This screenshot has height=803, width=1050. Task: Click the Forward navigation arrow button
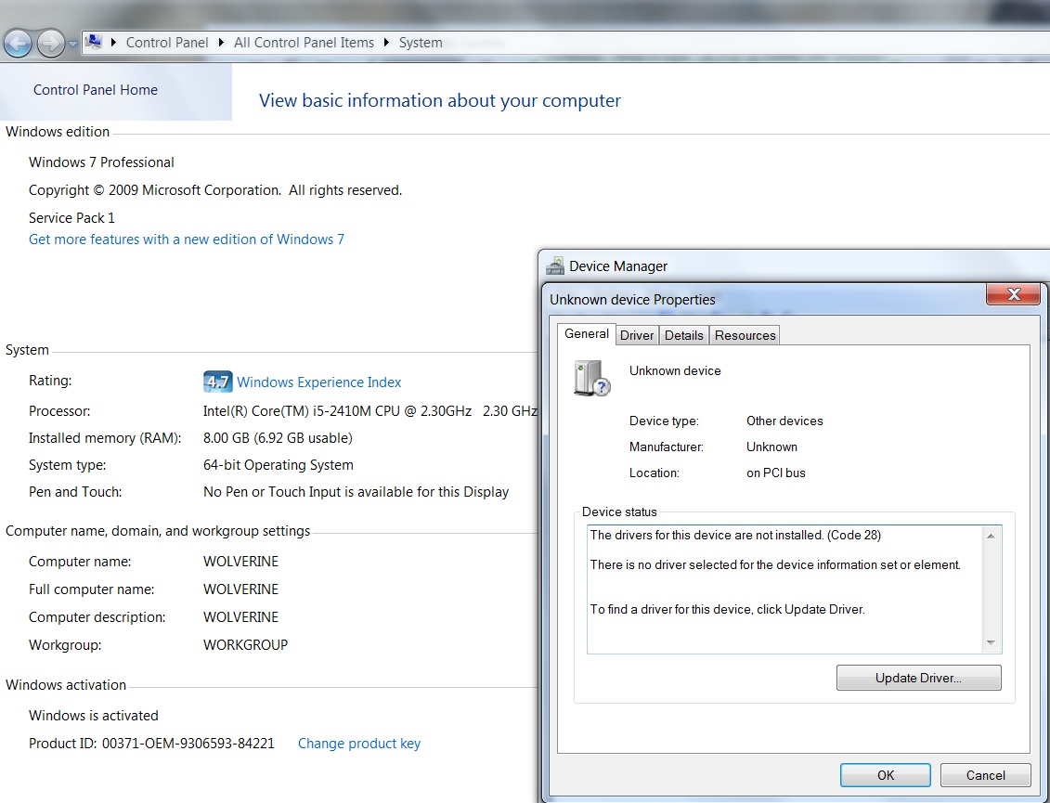pyautogui.click(x=50, y=44)
